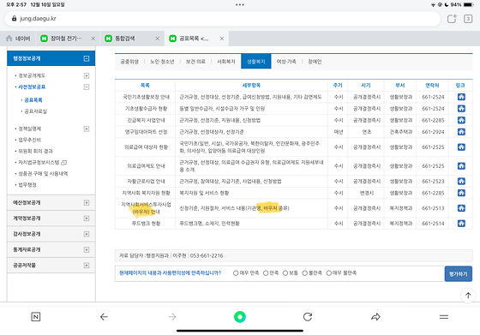
Task: Tap the Naver N home icon in bottom bar
Action: [x=36, y=317]
